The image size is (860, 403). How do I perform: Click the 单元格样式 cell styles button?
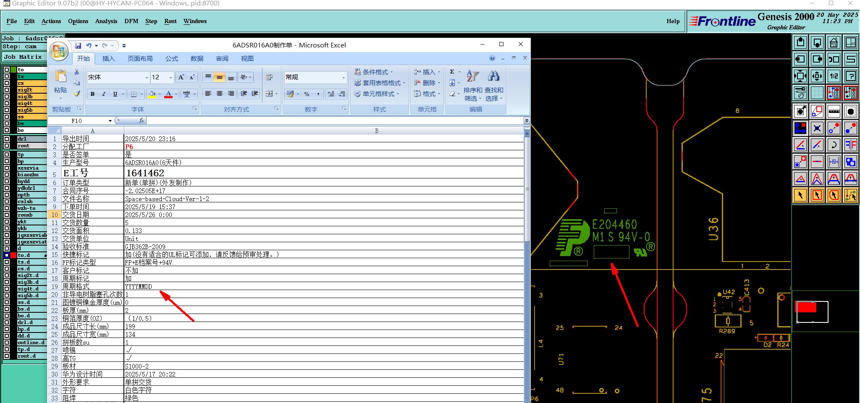point(377,94)
